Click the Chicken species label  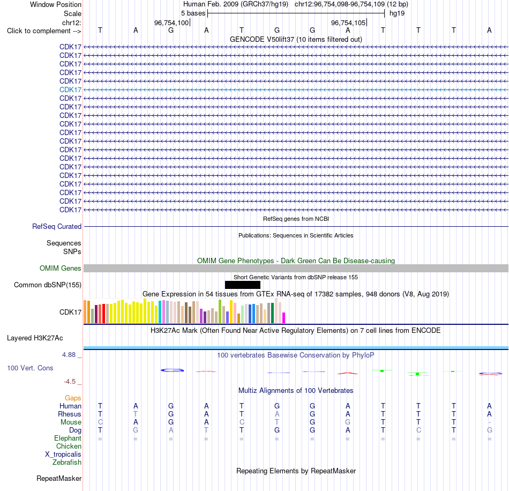pos(69,446)
